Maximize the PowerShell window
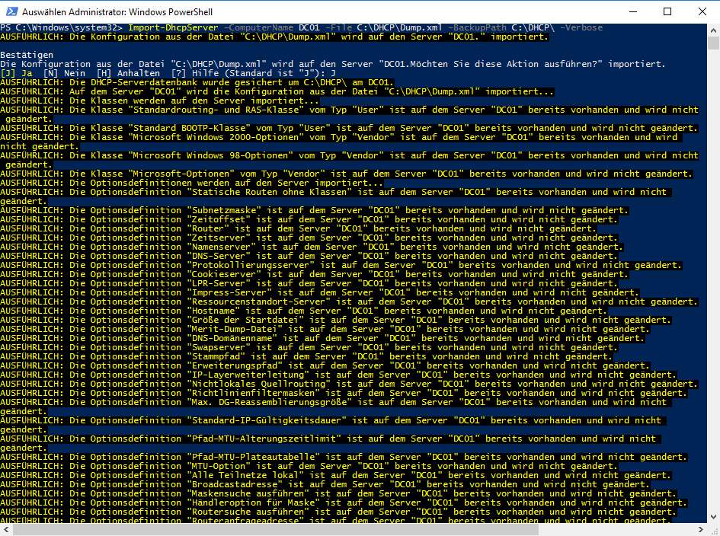This screenshot has width=720, height=536. (667, 11)
